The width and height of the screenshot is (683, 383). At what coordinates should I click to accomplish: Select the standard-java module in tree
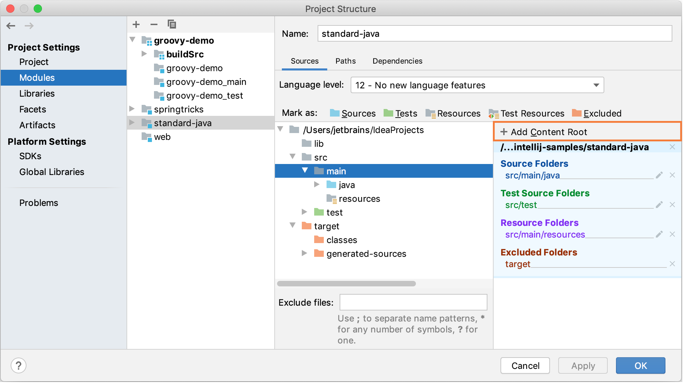(x=183, y=122)
